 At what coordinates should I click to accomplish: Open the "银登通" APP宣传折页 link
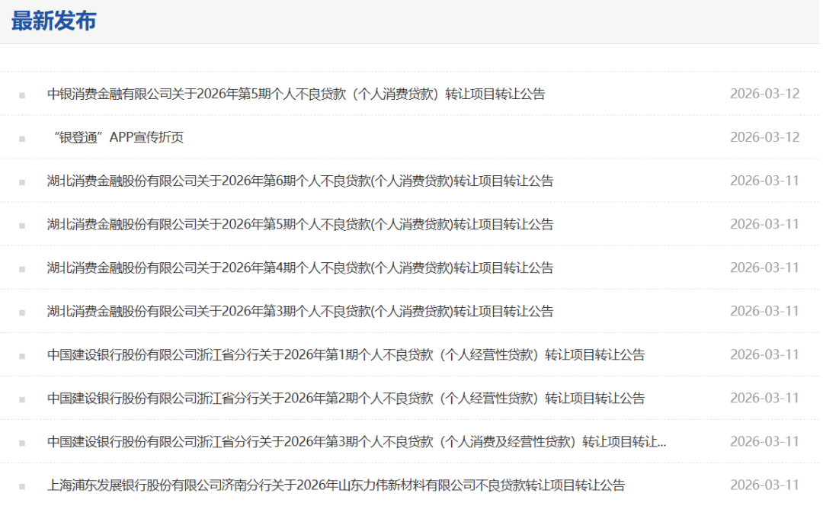(x=119, y=137)
